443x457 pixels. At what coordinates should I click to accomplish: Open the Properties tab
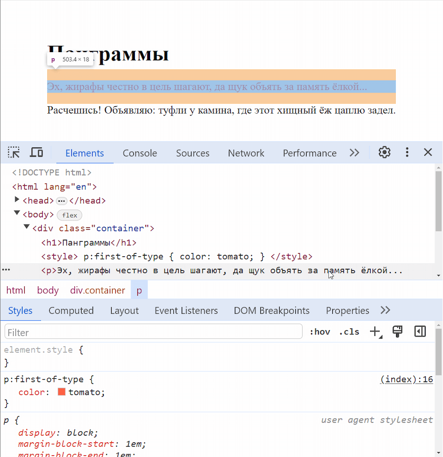[x=348, y=311]
